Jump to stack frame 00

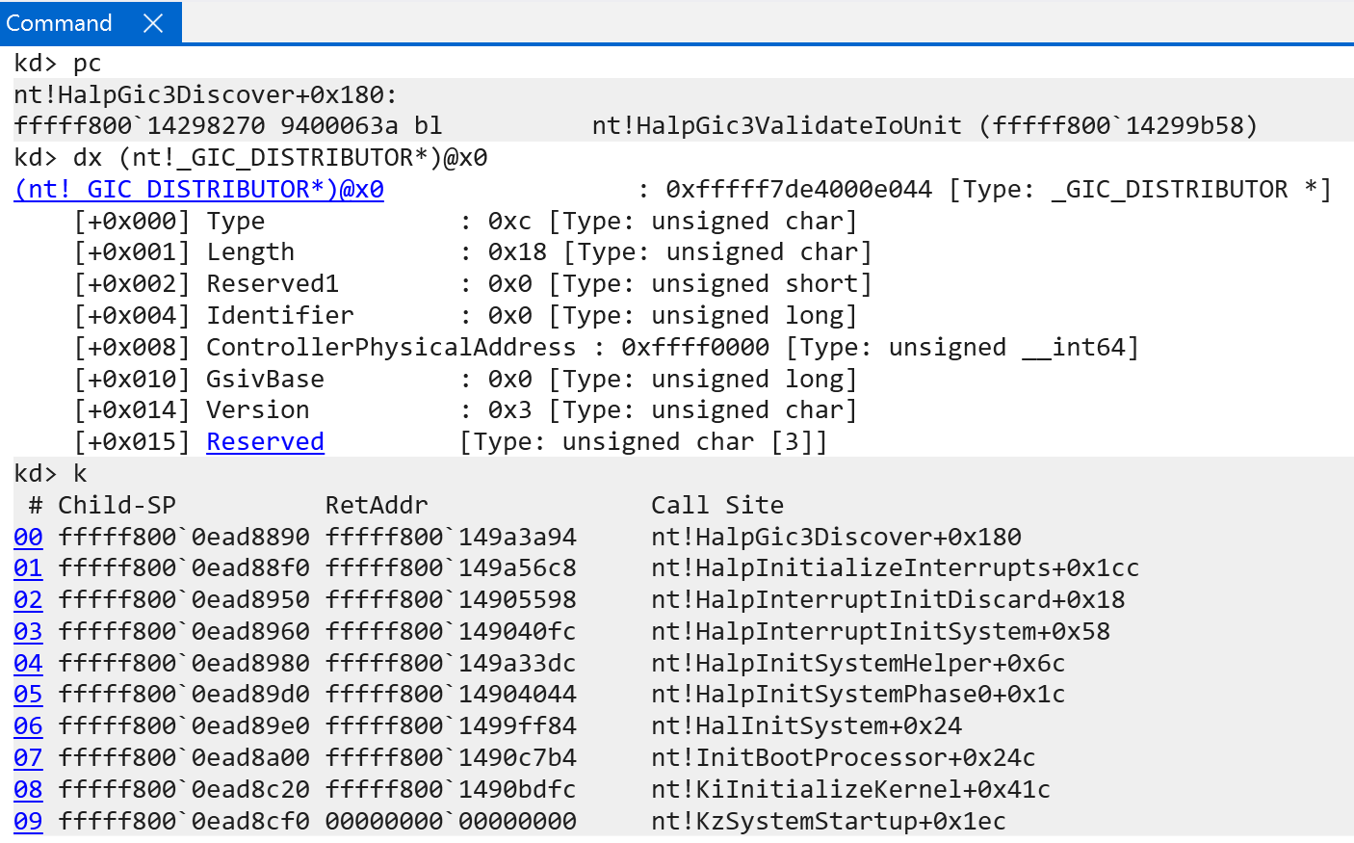point(28,538)
